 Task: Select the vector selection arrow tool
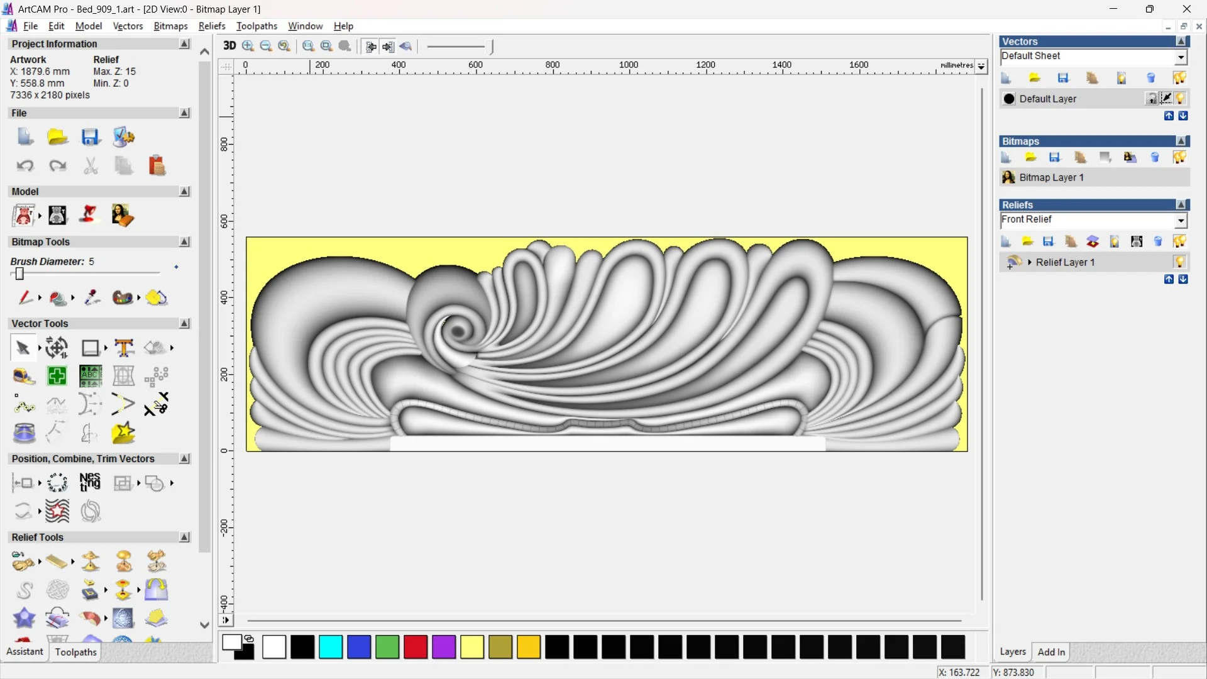click(23, 348)
